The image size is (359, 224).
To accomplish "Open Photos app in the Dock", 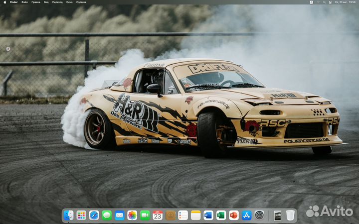I will coord(132,216).
